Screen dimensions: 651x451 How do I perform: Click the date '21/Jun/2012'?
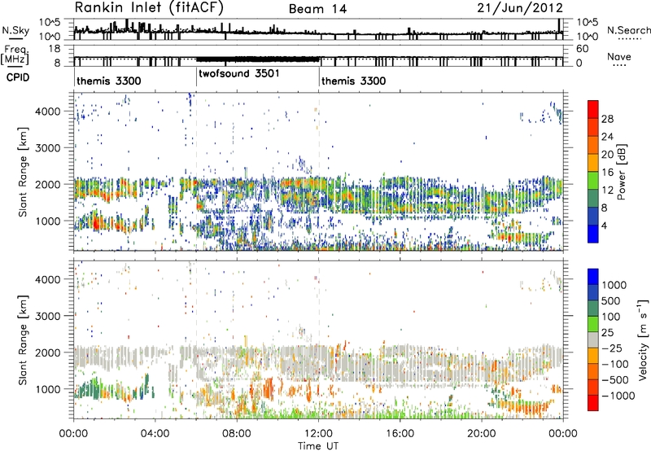[520, 8]
